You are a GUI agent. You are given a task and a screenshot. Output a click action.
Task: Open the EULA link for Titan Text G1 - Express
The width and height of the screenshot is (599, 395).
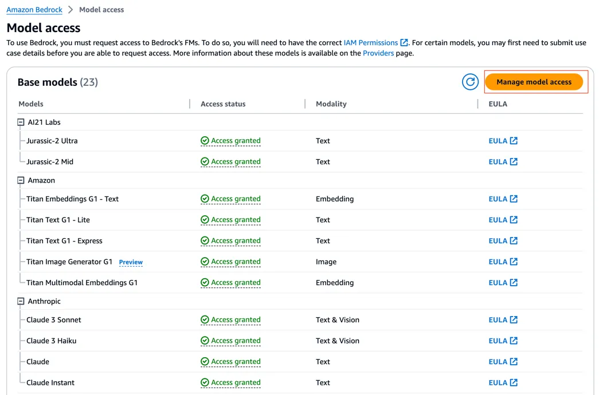click(503, 241)
